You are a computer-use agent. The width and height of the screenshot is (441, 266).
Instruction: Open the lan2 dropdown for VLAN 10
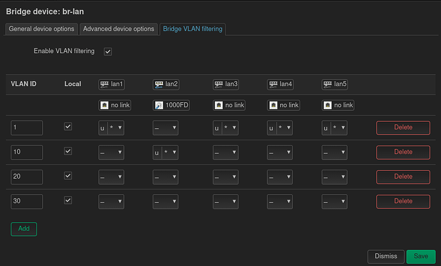(166, 152)
